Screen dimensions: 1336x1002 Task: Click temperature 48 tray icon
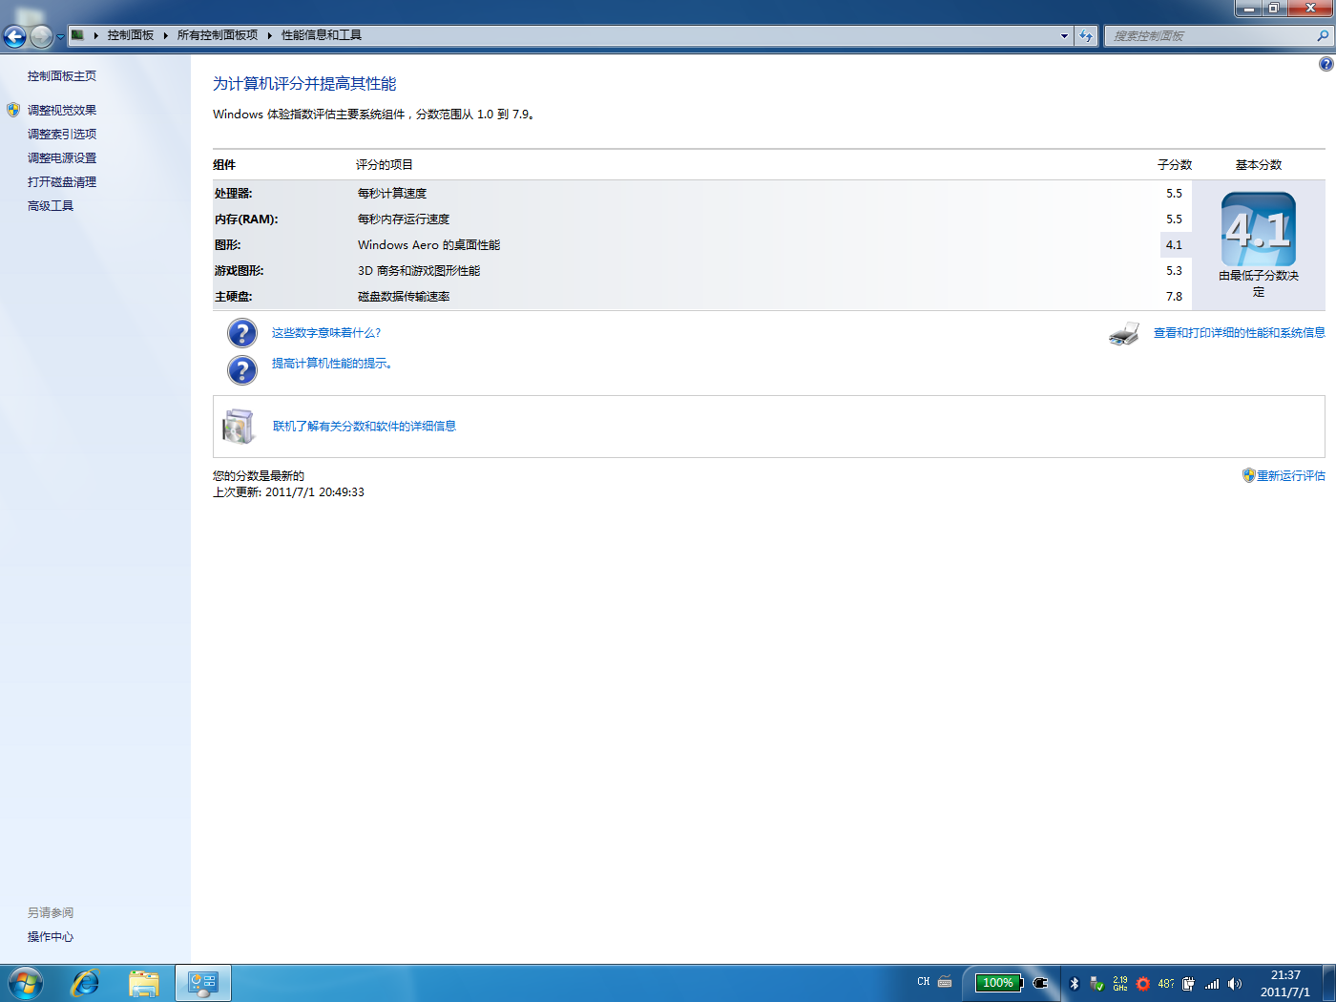[1166, 984]
